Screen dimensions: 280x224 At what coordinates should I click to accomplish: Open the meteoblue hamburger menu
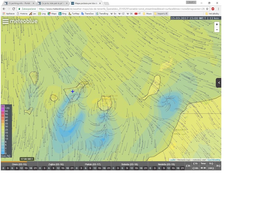pyautogui.click(x=5, y=21)
